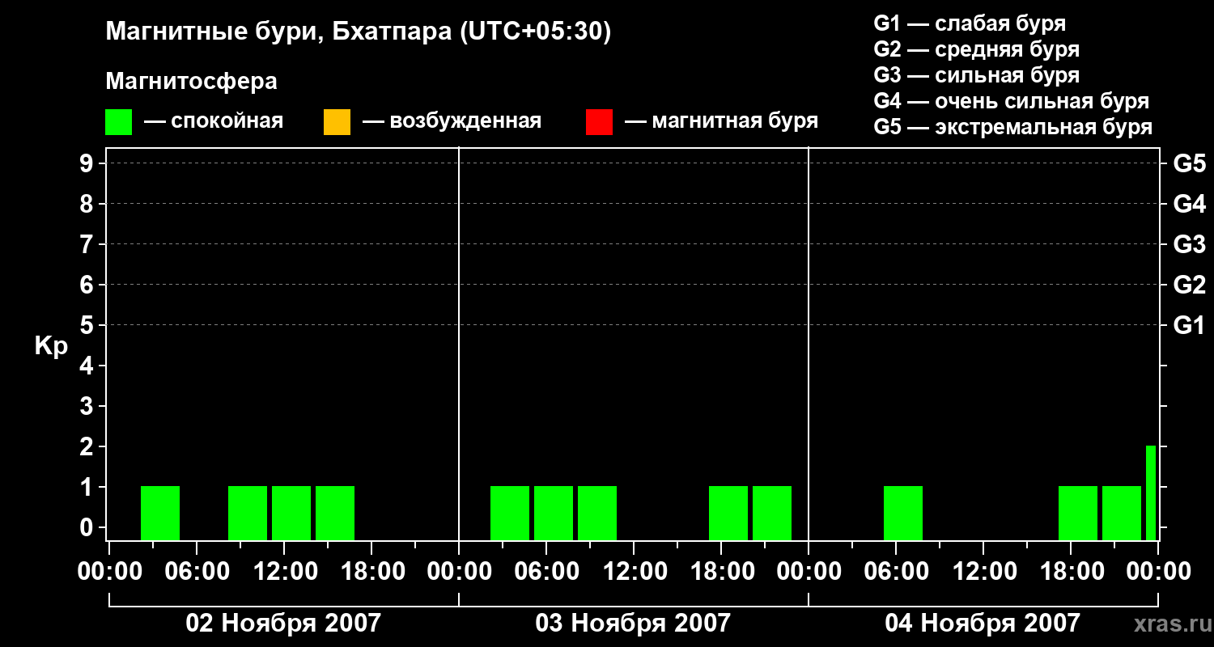Click the 04 Ноября 2007 date label

(x=983, y=624)
